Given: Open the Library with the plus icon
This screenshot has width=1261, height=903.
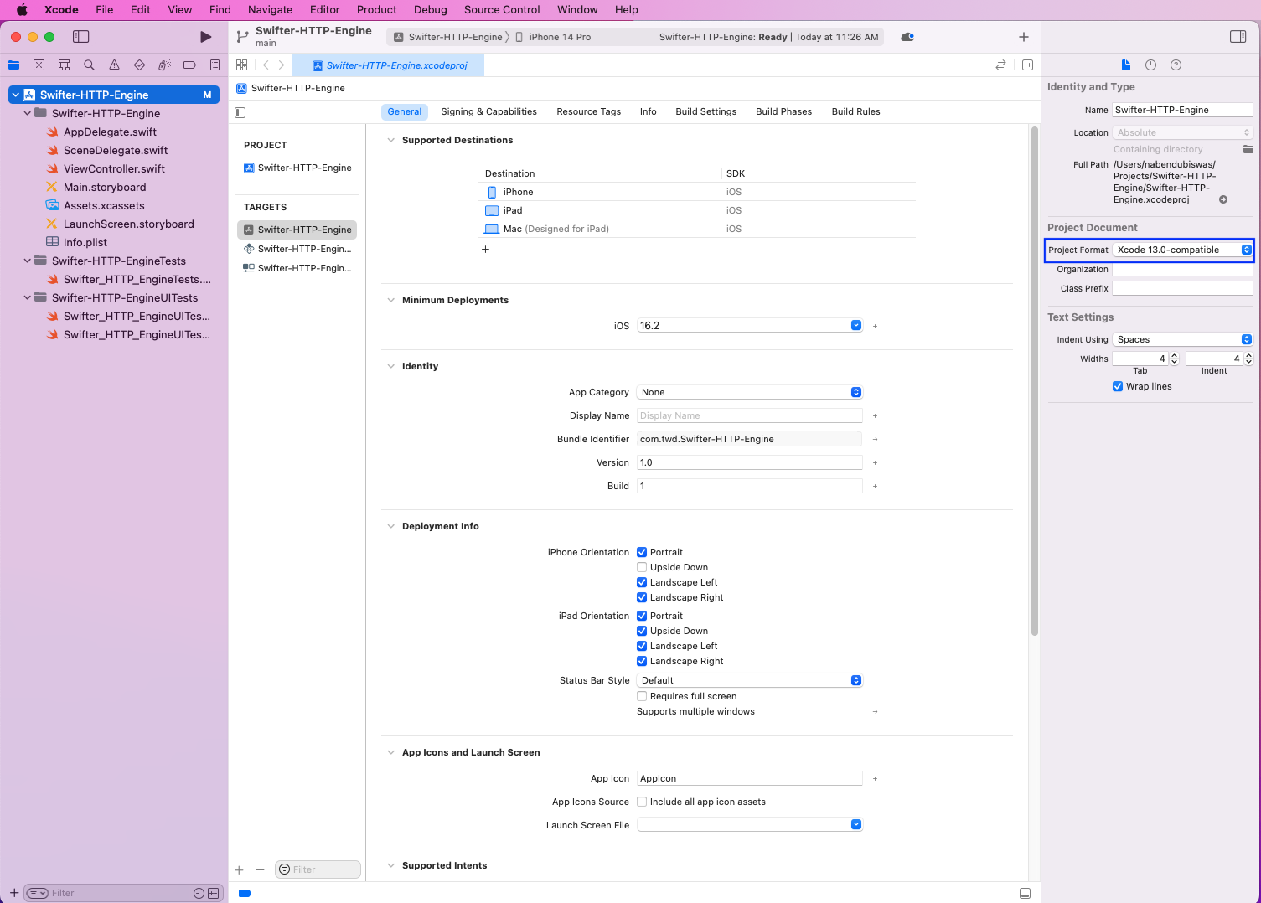Looking at the screenshot, I should pyautogui.click(x=1023, y=37).
